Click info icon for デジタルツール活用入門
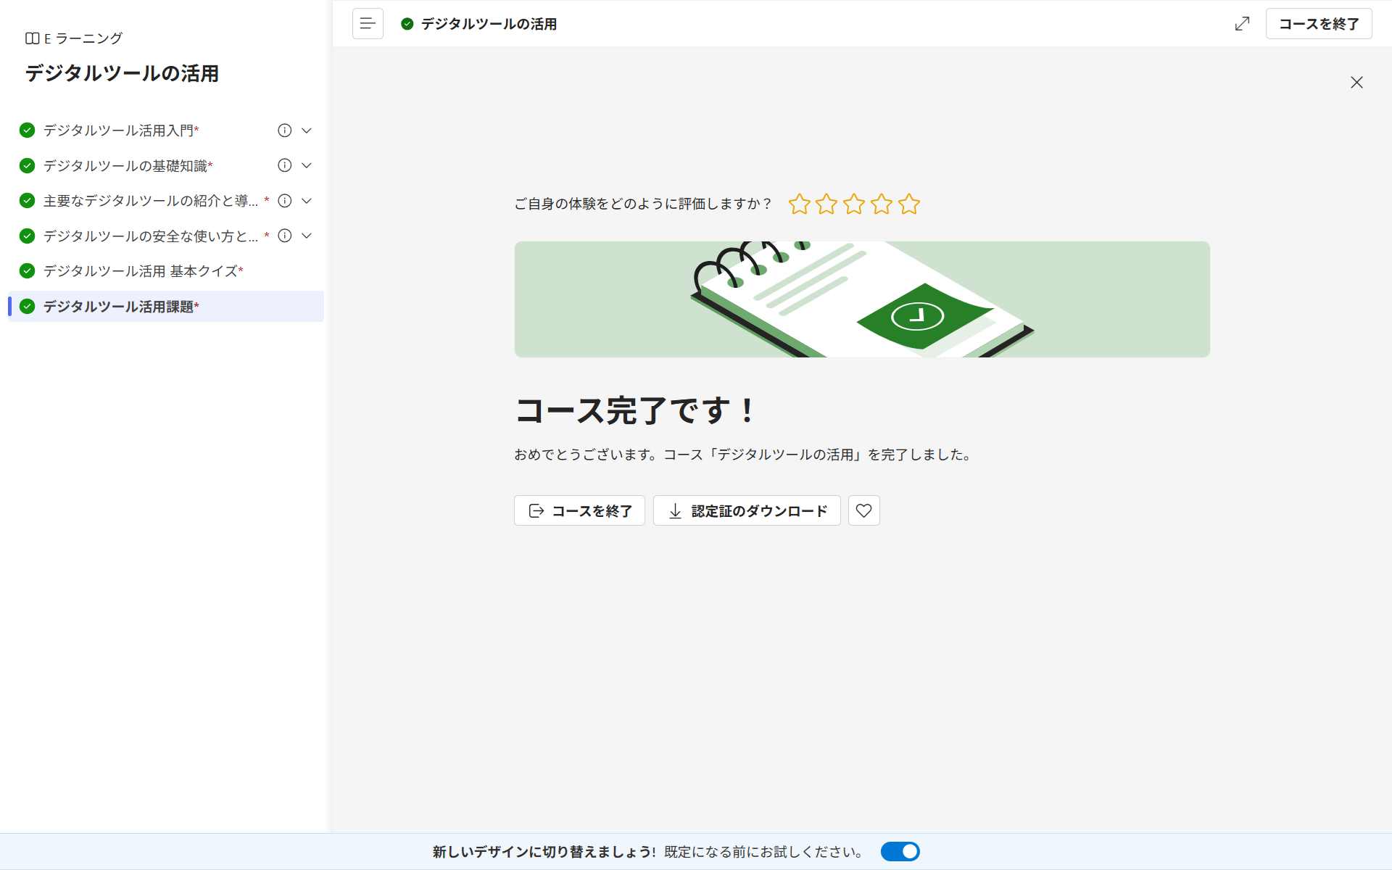Viewport: 1392px width, 870px height. click(285, 130)
